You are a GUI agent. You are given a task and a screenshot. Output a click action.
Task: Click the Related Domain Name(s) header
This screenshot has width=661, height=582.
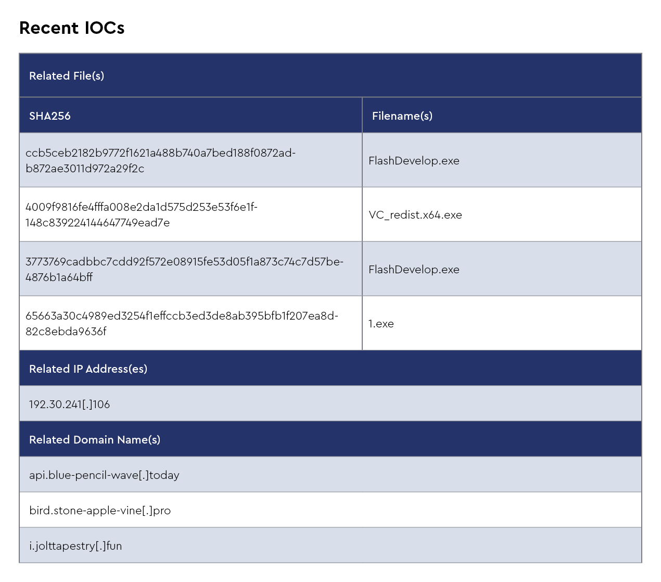tap(95, 440)
